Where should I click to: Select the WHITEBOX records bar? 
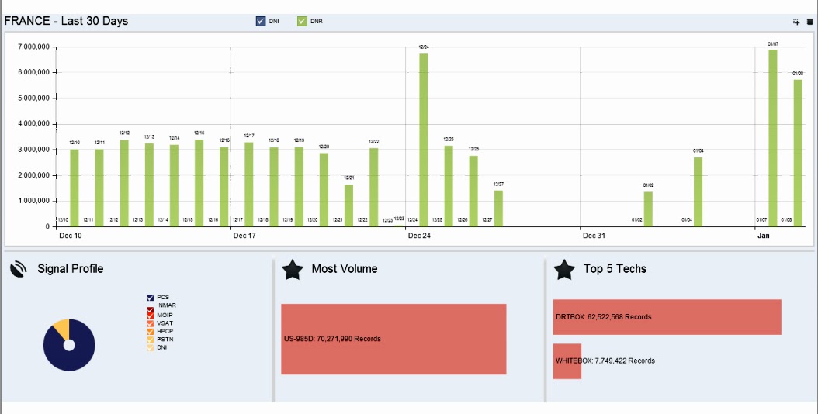tap(567, 361)
